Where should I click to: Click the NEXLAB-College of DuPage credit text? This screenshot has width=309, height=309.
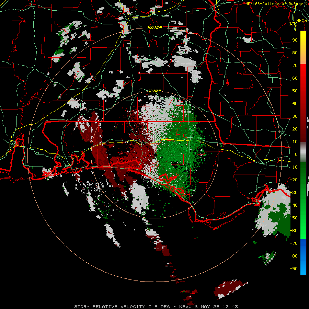tap(276, 4)
